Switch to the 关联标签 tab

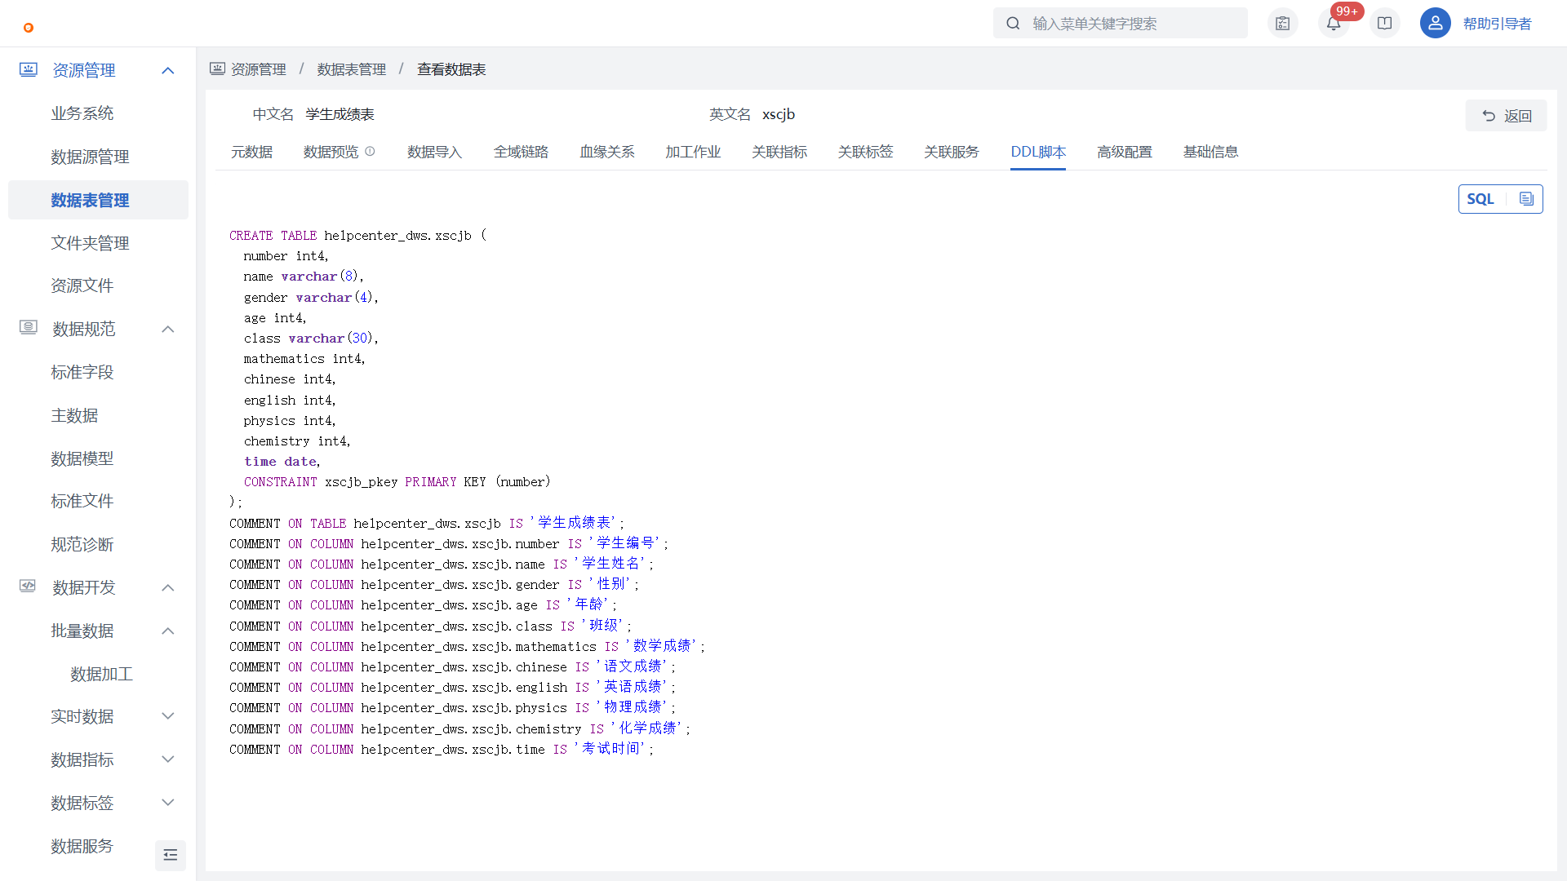(x=865, y=152)
